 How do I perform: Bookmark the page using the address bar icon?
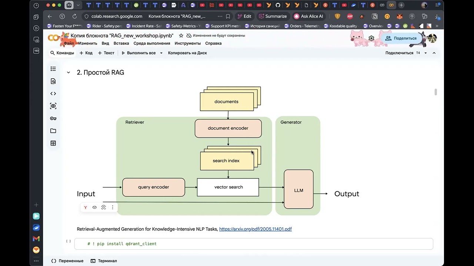coord(228,16)
